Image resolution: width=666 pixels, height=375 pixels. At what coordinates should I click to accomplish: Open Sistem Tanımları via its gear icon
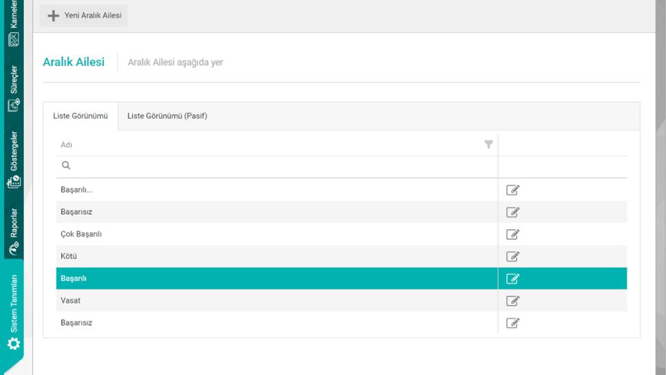pos(13,343)
